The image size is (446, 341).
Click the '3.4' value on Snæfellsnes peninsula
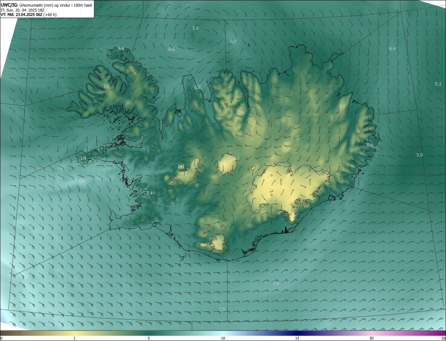[83, 158]
